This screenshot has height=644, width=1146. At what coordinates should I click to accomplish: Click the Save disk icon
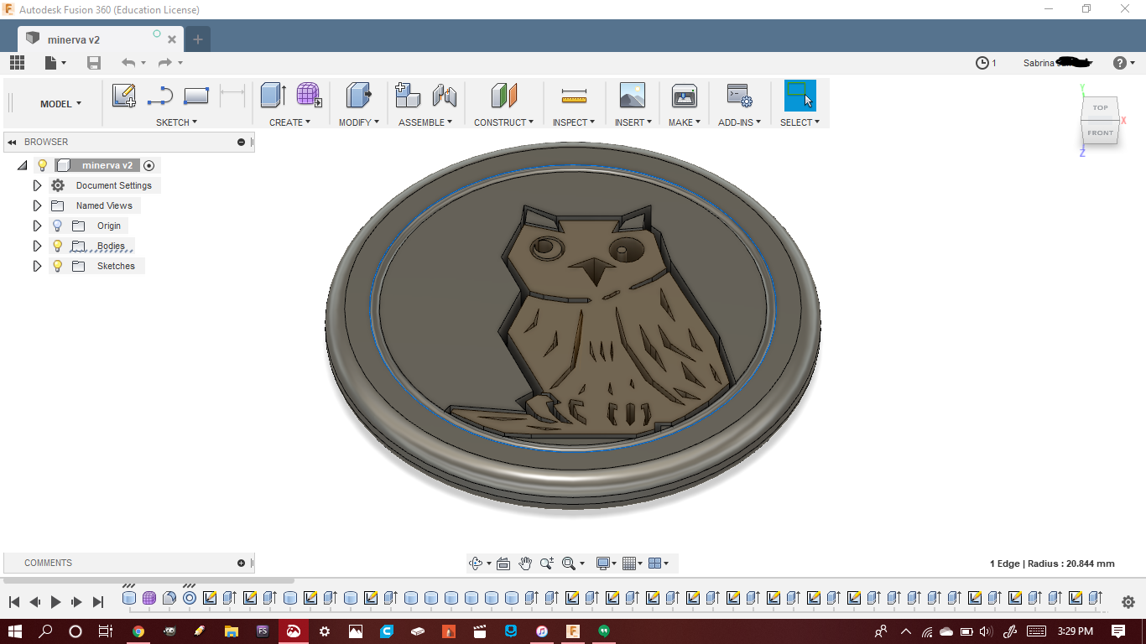coord(94,63)
